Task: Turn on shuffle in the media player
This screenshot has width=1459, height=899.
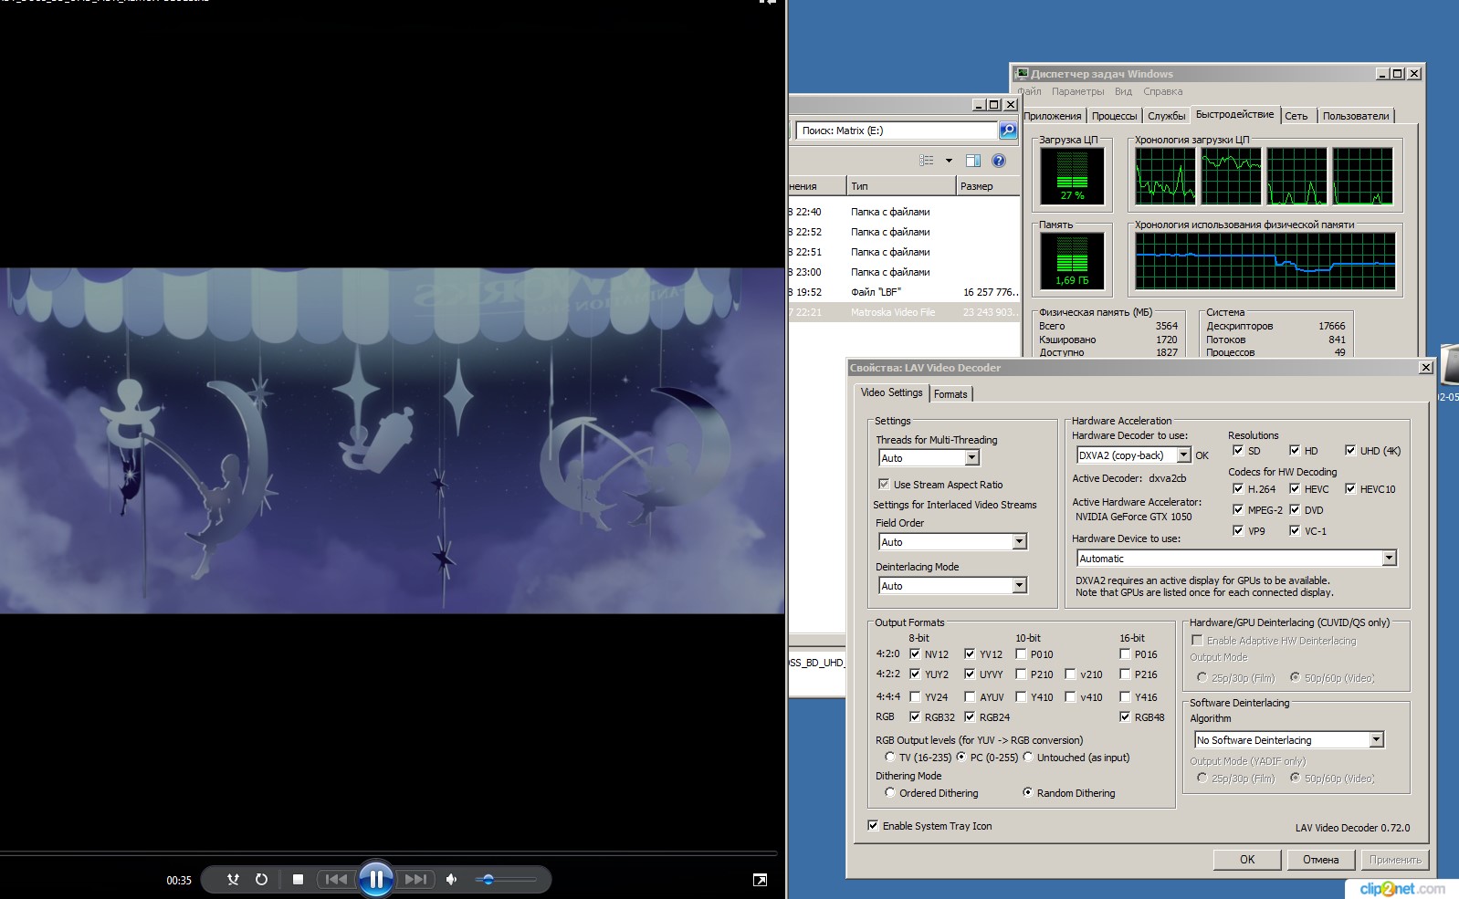Action: (233, 880)
